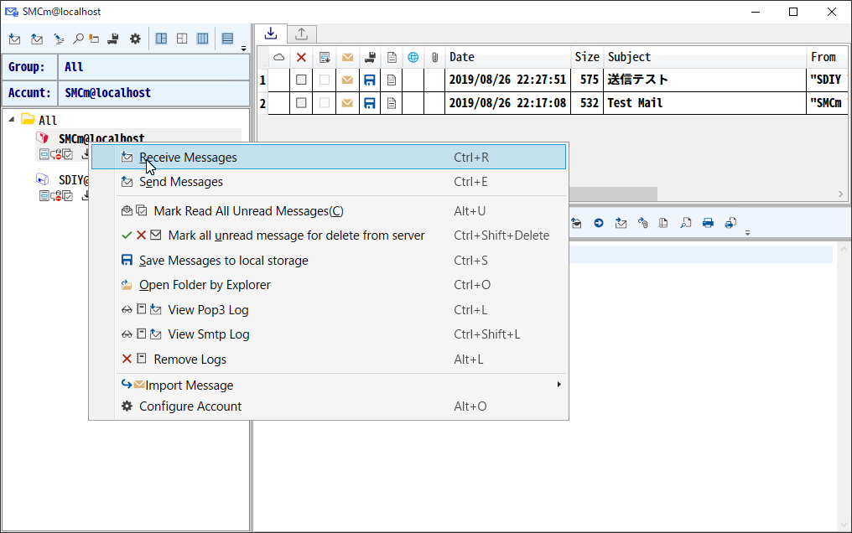Viewport: 852px width, 533px height.
Task: Switch to the outbox upload tab
Action: tap(302, 34)
